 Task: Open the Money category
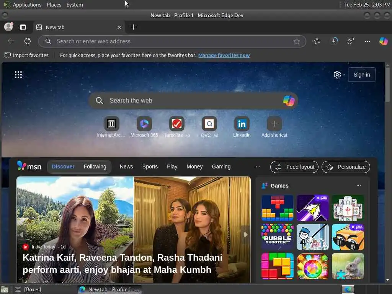tap(194, 167)
